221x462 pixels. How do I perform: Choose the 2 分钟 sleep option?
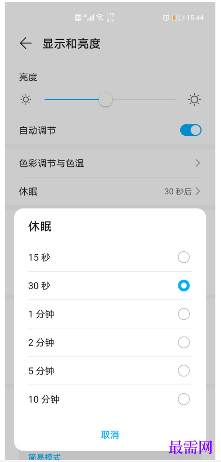[x=110, y=342]
